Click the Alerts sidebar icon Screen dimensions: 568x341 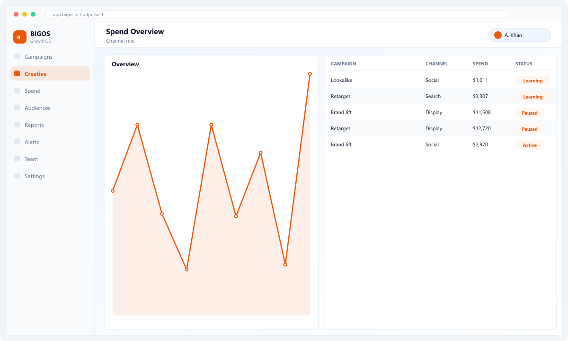pos(17,142)
